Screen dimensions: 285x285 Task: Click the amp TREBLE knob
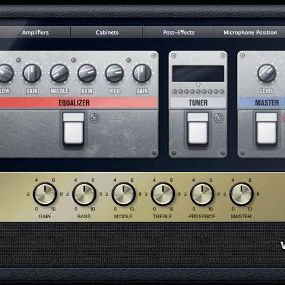[163, 194]
